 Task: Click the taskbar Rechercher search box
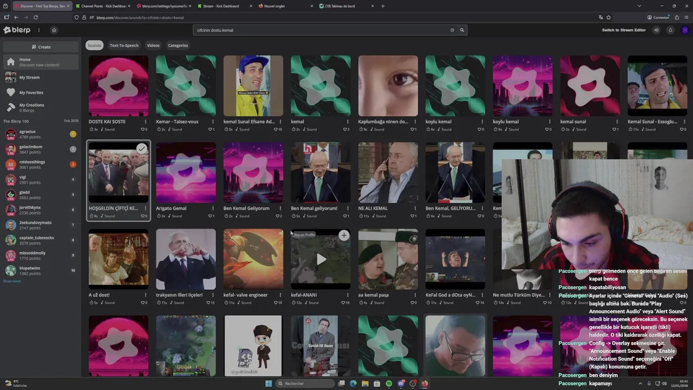click(305, 383)
